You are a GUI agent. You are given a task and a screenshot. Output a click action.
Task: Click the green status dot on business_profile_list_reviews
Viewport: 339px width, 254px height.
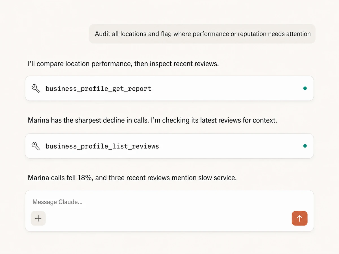click(x=305, y=146)
